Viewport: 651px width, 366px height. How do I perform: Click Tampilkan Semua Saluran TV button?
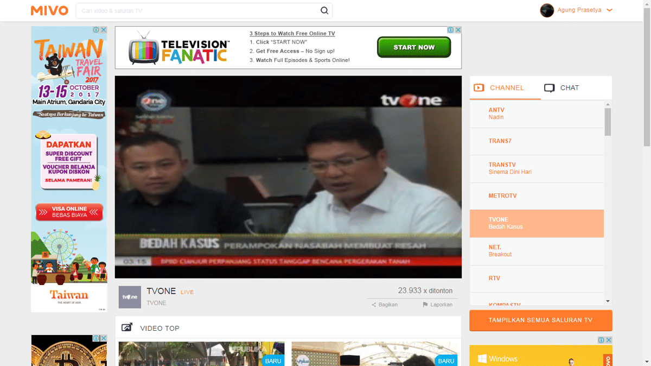(540, 320)
